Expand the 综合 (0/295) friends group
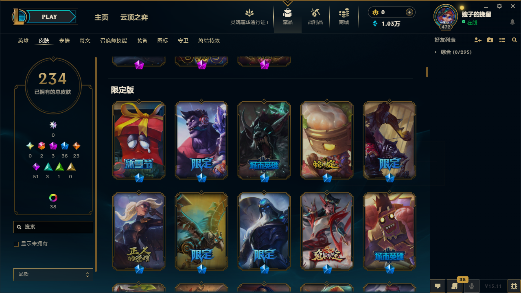 [453, 52]
